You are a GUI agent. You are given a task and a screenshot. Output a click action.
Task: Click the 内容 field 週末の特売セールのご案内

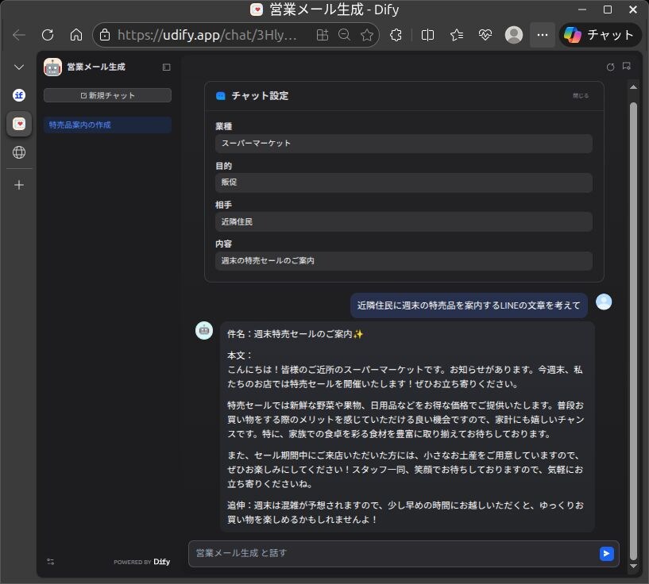coord(404,261)
